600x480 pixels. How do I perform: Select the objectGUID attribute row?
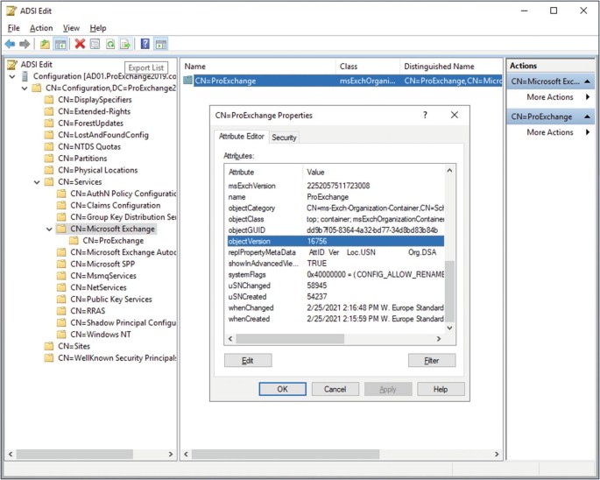(x=335, y=230)
